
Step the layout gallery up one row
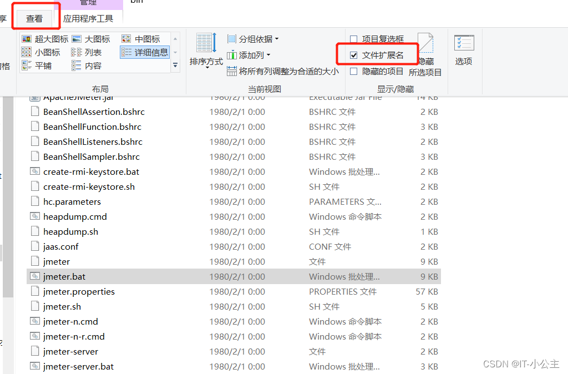tap(175, 39)
